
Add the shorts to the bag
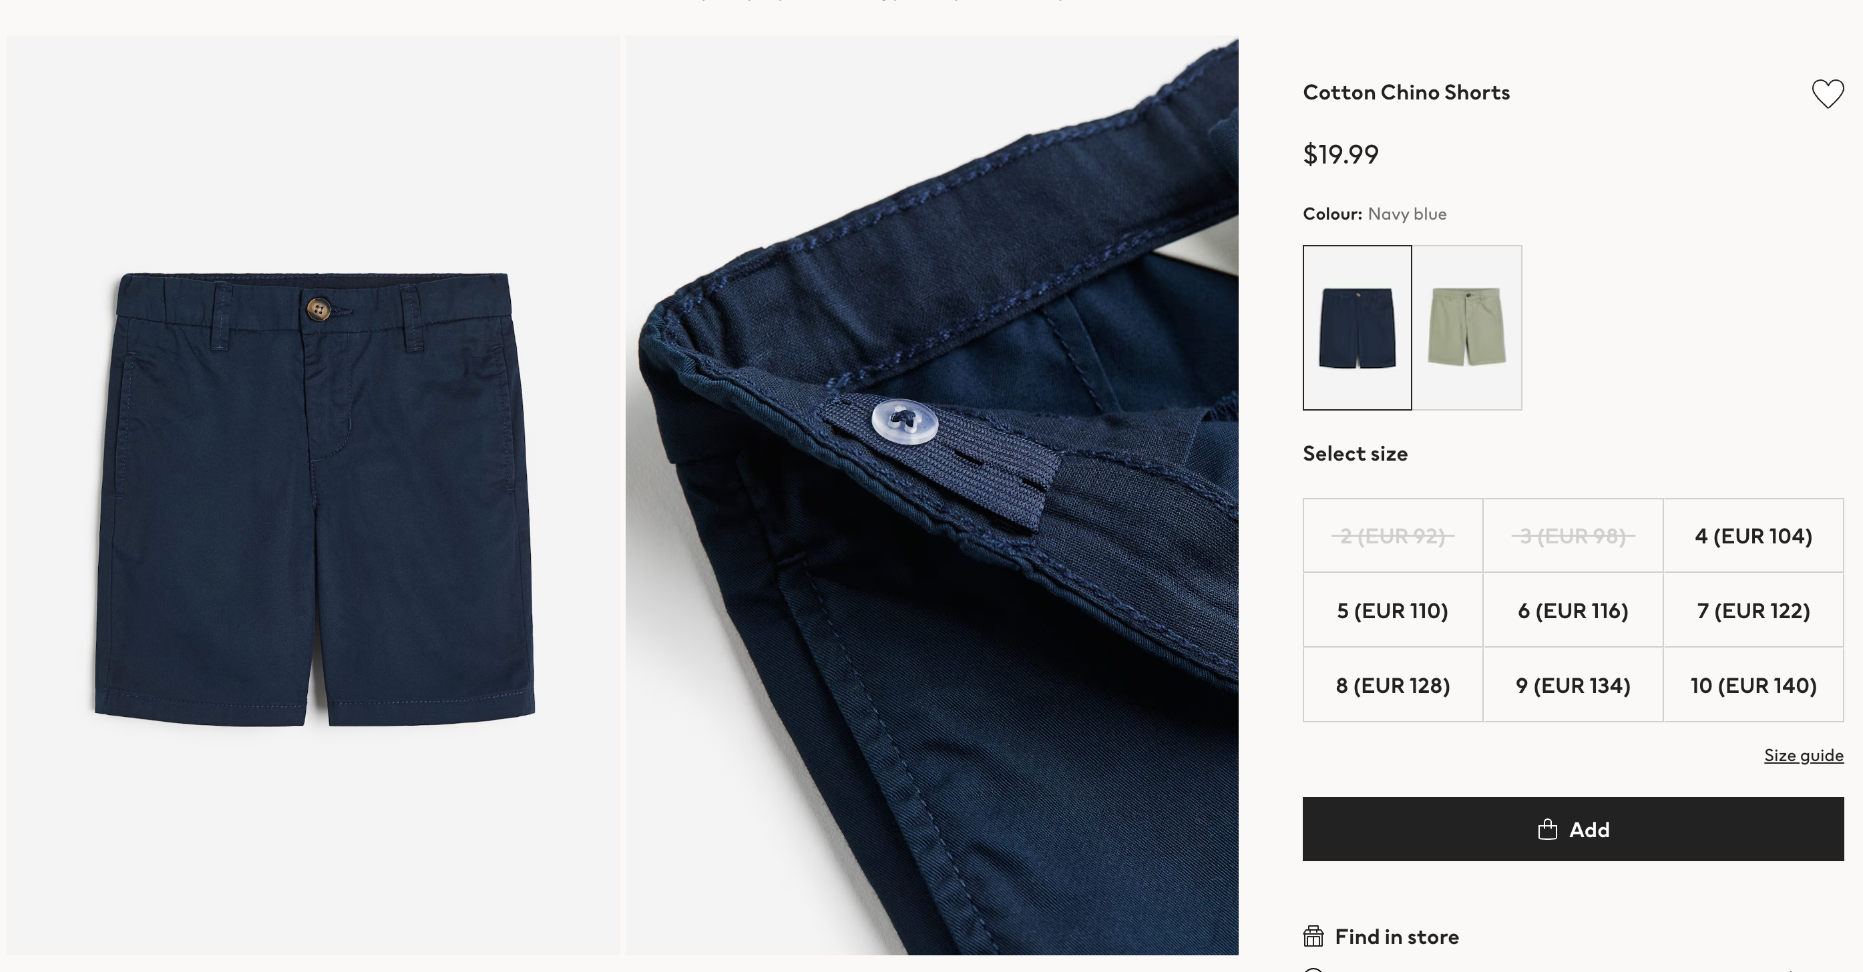pyautogui.click(x=1573, y=829)
